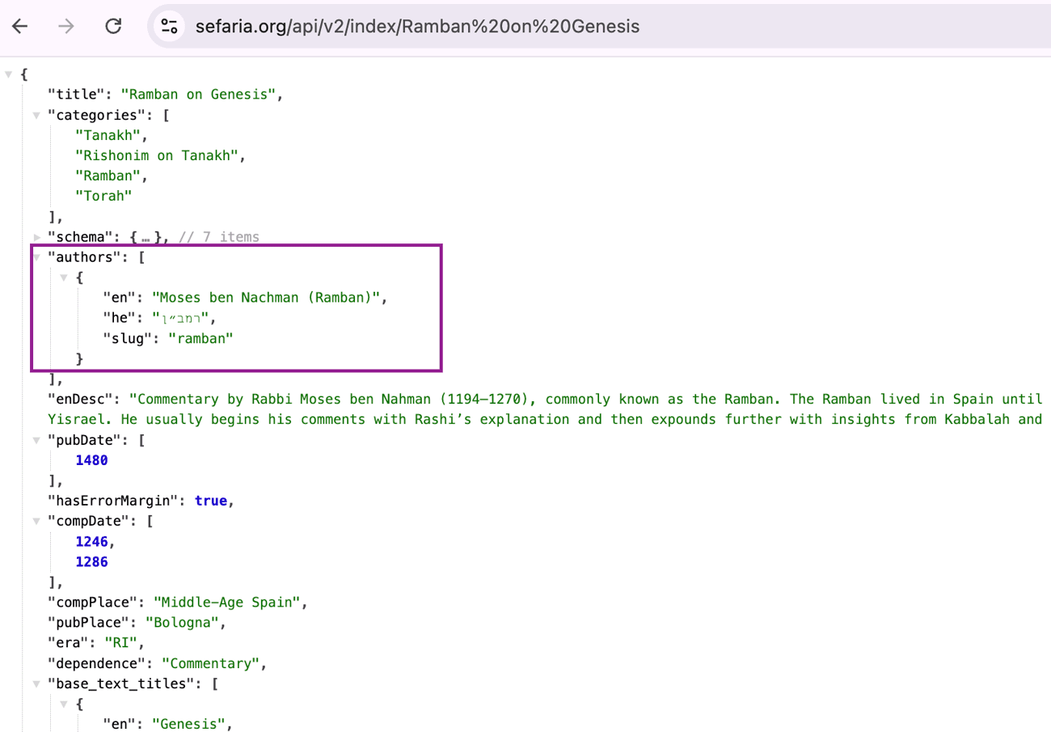Click the "Genesis" base text title
1051x732 pixels.
click(188, 724)
